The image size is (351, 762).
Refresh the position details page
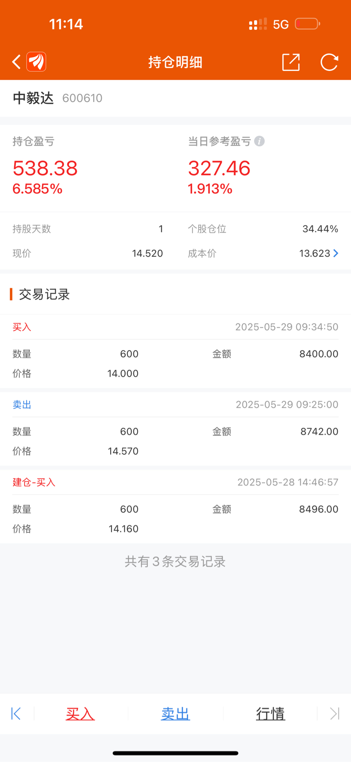329,62
